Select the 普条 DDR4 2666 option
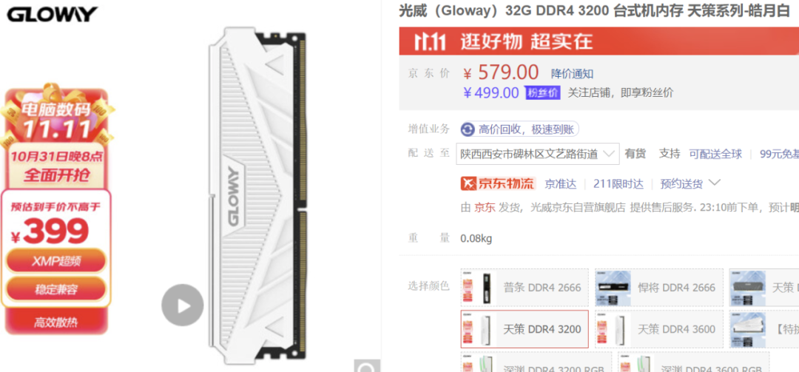Image resolution: width=799 pixels, height=372 pixels. (x=525, y=288)
